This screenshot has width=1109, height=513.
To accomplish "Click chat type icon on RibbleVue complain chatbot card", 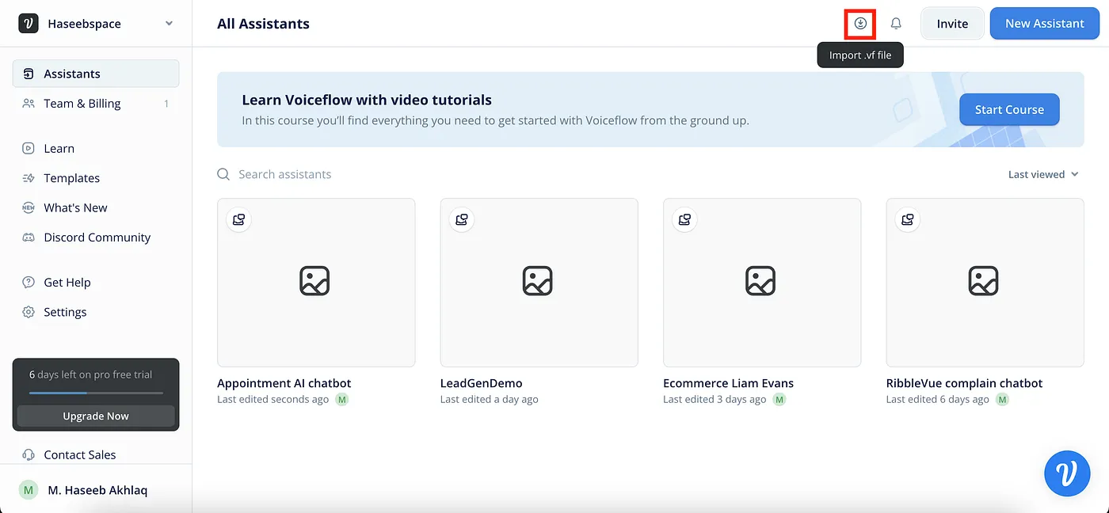I will (x=908, y=219).
